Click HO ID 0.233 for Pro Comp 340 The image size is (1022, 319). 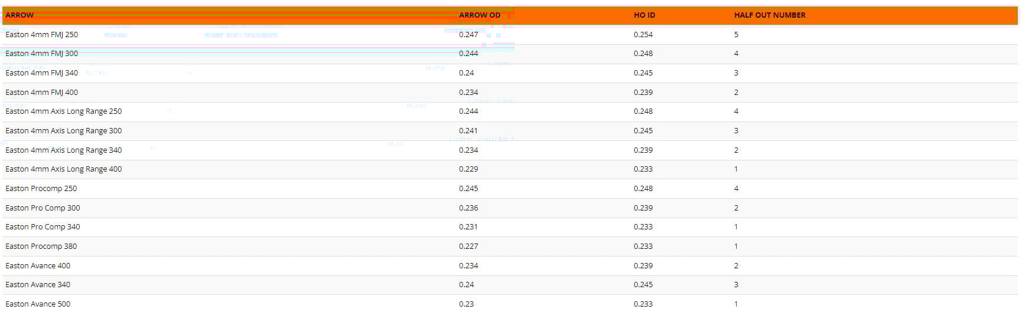pos(643,227)
